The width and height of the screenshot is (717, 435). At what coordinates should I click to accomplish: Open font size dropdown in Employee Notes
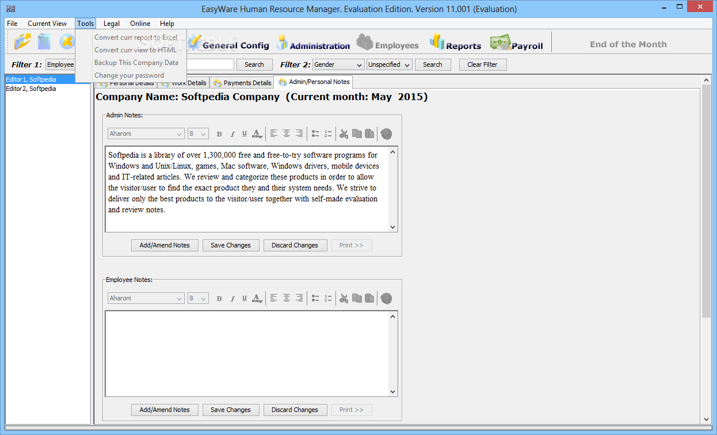click(198, 298)
